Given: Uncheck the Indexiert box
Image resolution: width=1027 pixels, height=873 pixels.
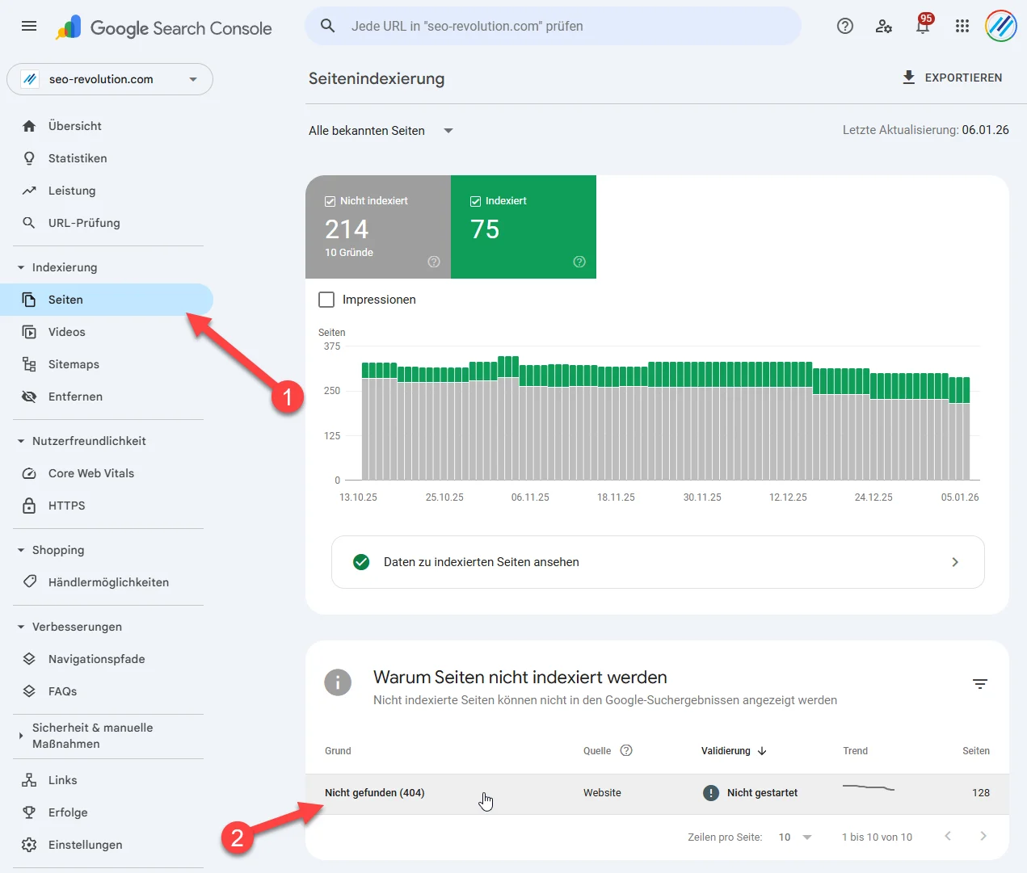Looking at the screenshot, I should (x=476, y=200).
